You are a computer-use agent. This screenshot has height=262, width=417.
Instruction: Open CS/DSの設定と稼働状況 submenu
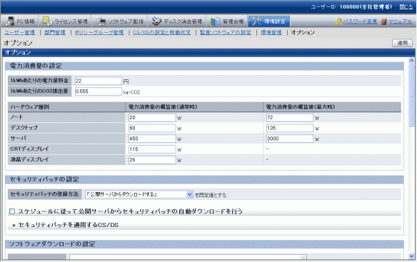[x=161, y=32]
